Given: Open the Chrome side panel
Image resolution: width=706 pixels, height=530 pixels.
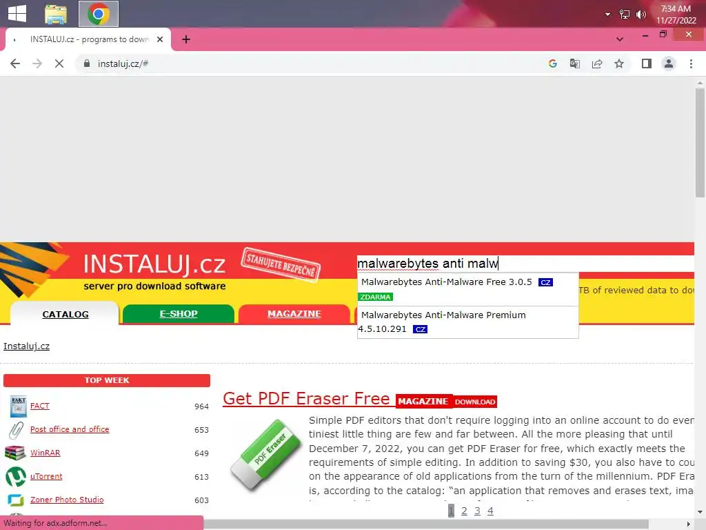Looking at the screenshot, I should click(647, 63).
